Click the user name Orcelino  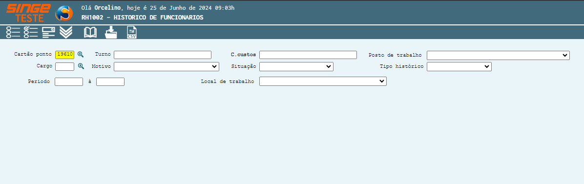pos(107,8)
